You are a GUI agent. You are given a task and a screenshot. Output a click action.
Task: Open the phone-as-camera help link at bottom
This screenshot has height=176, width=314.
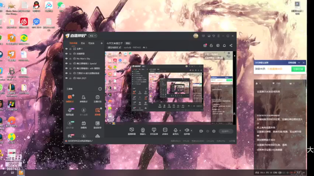80,141
